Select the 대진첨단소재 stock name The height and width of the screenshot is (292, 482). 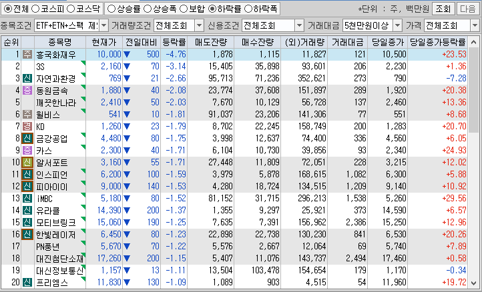coord(59,259)
